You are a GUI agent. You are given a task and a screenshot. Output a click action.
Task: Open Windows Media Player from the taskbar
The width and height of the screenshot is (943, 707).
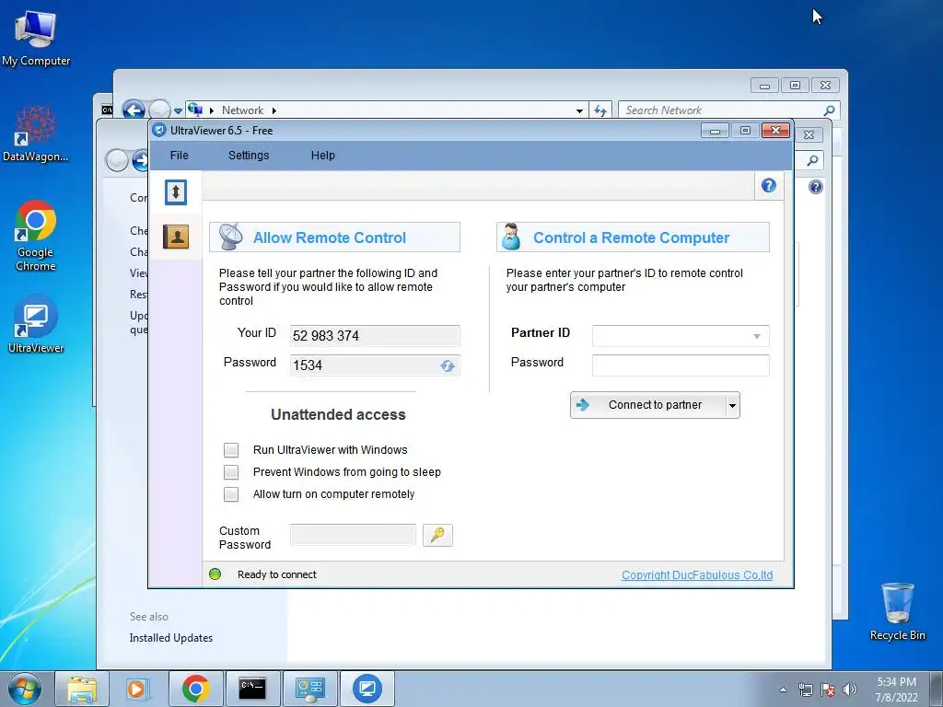(x=136, y=689)
